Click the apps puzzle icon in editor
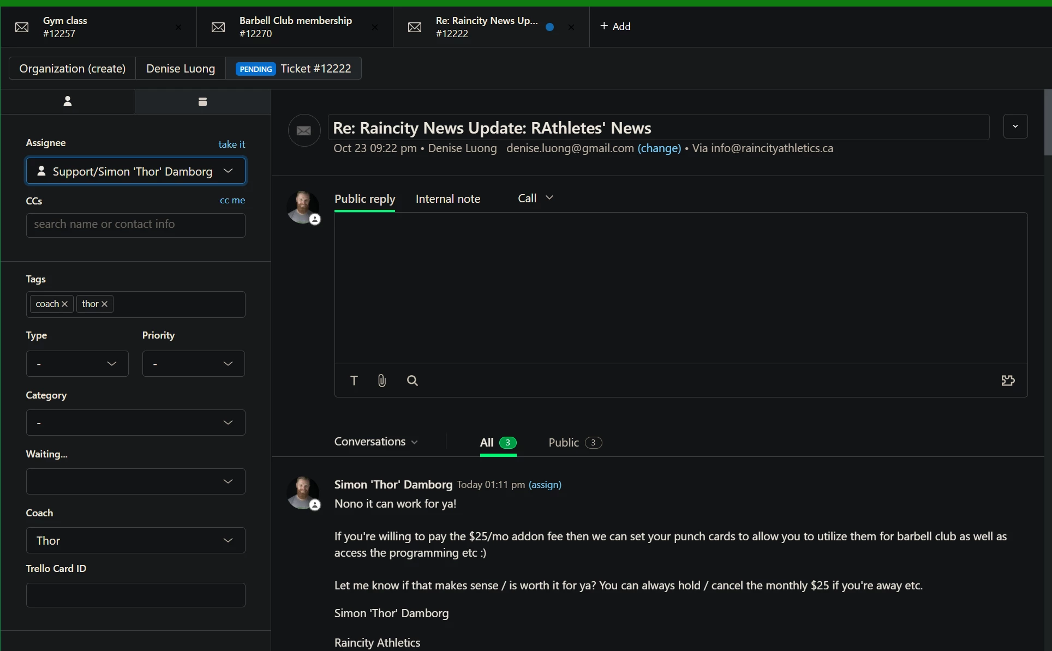Image resolution: width=1052 pixels, height=651 pixels. [1008, 381]
